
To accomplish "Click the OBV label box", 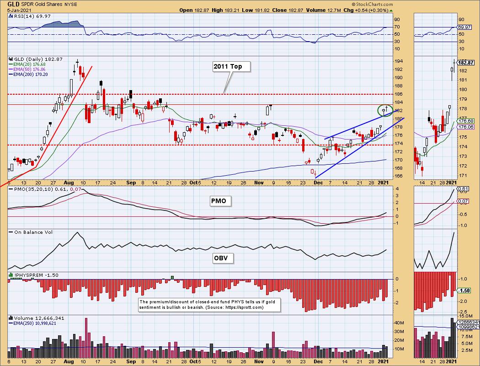I will 223,258.
